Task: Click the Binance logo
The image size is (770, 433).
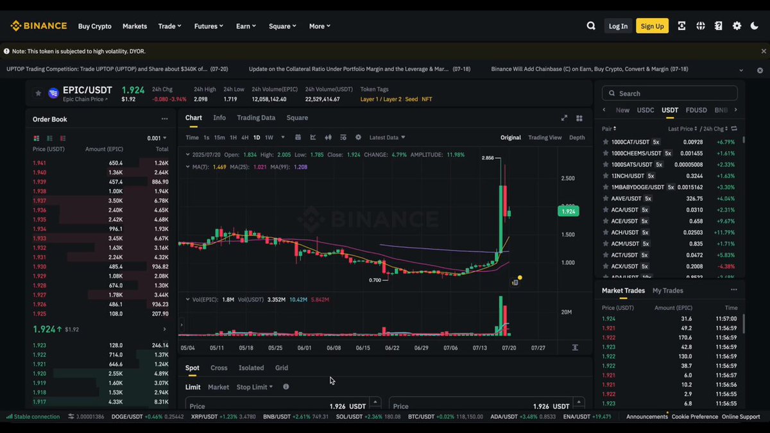Action: pos(38,26)
